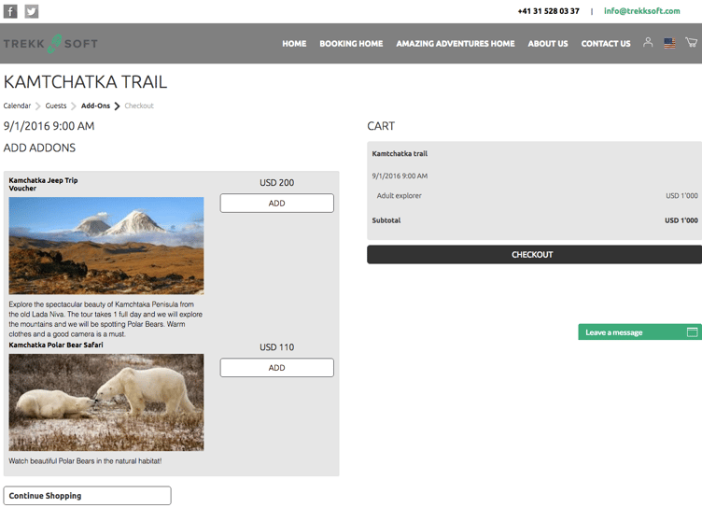Go back to Calendar breadcrumb step
Screen dimensions: 702x508
click(x=17, y=106)
